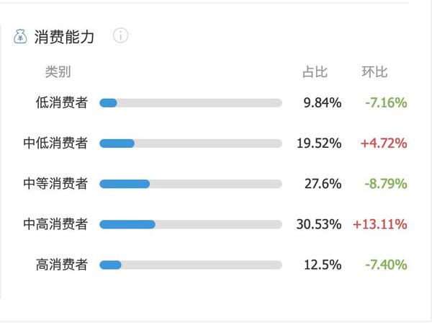
Task: Click the 中等消费者 progress bar
Action: [191, 184]
